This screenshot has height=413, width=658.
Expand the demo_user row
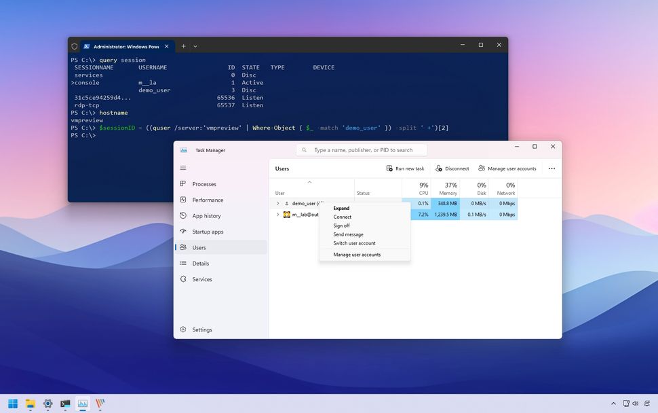point(277,202)
